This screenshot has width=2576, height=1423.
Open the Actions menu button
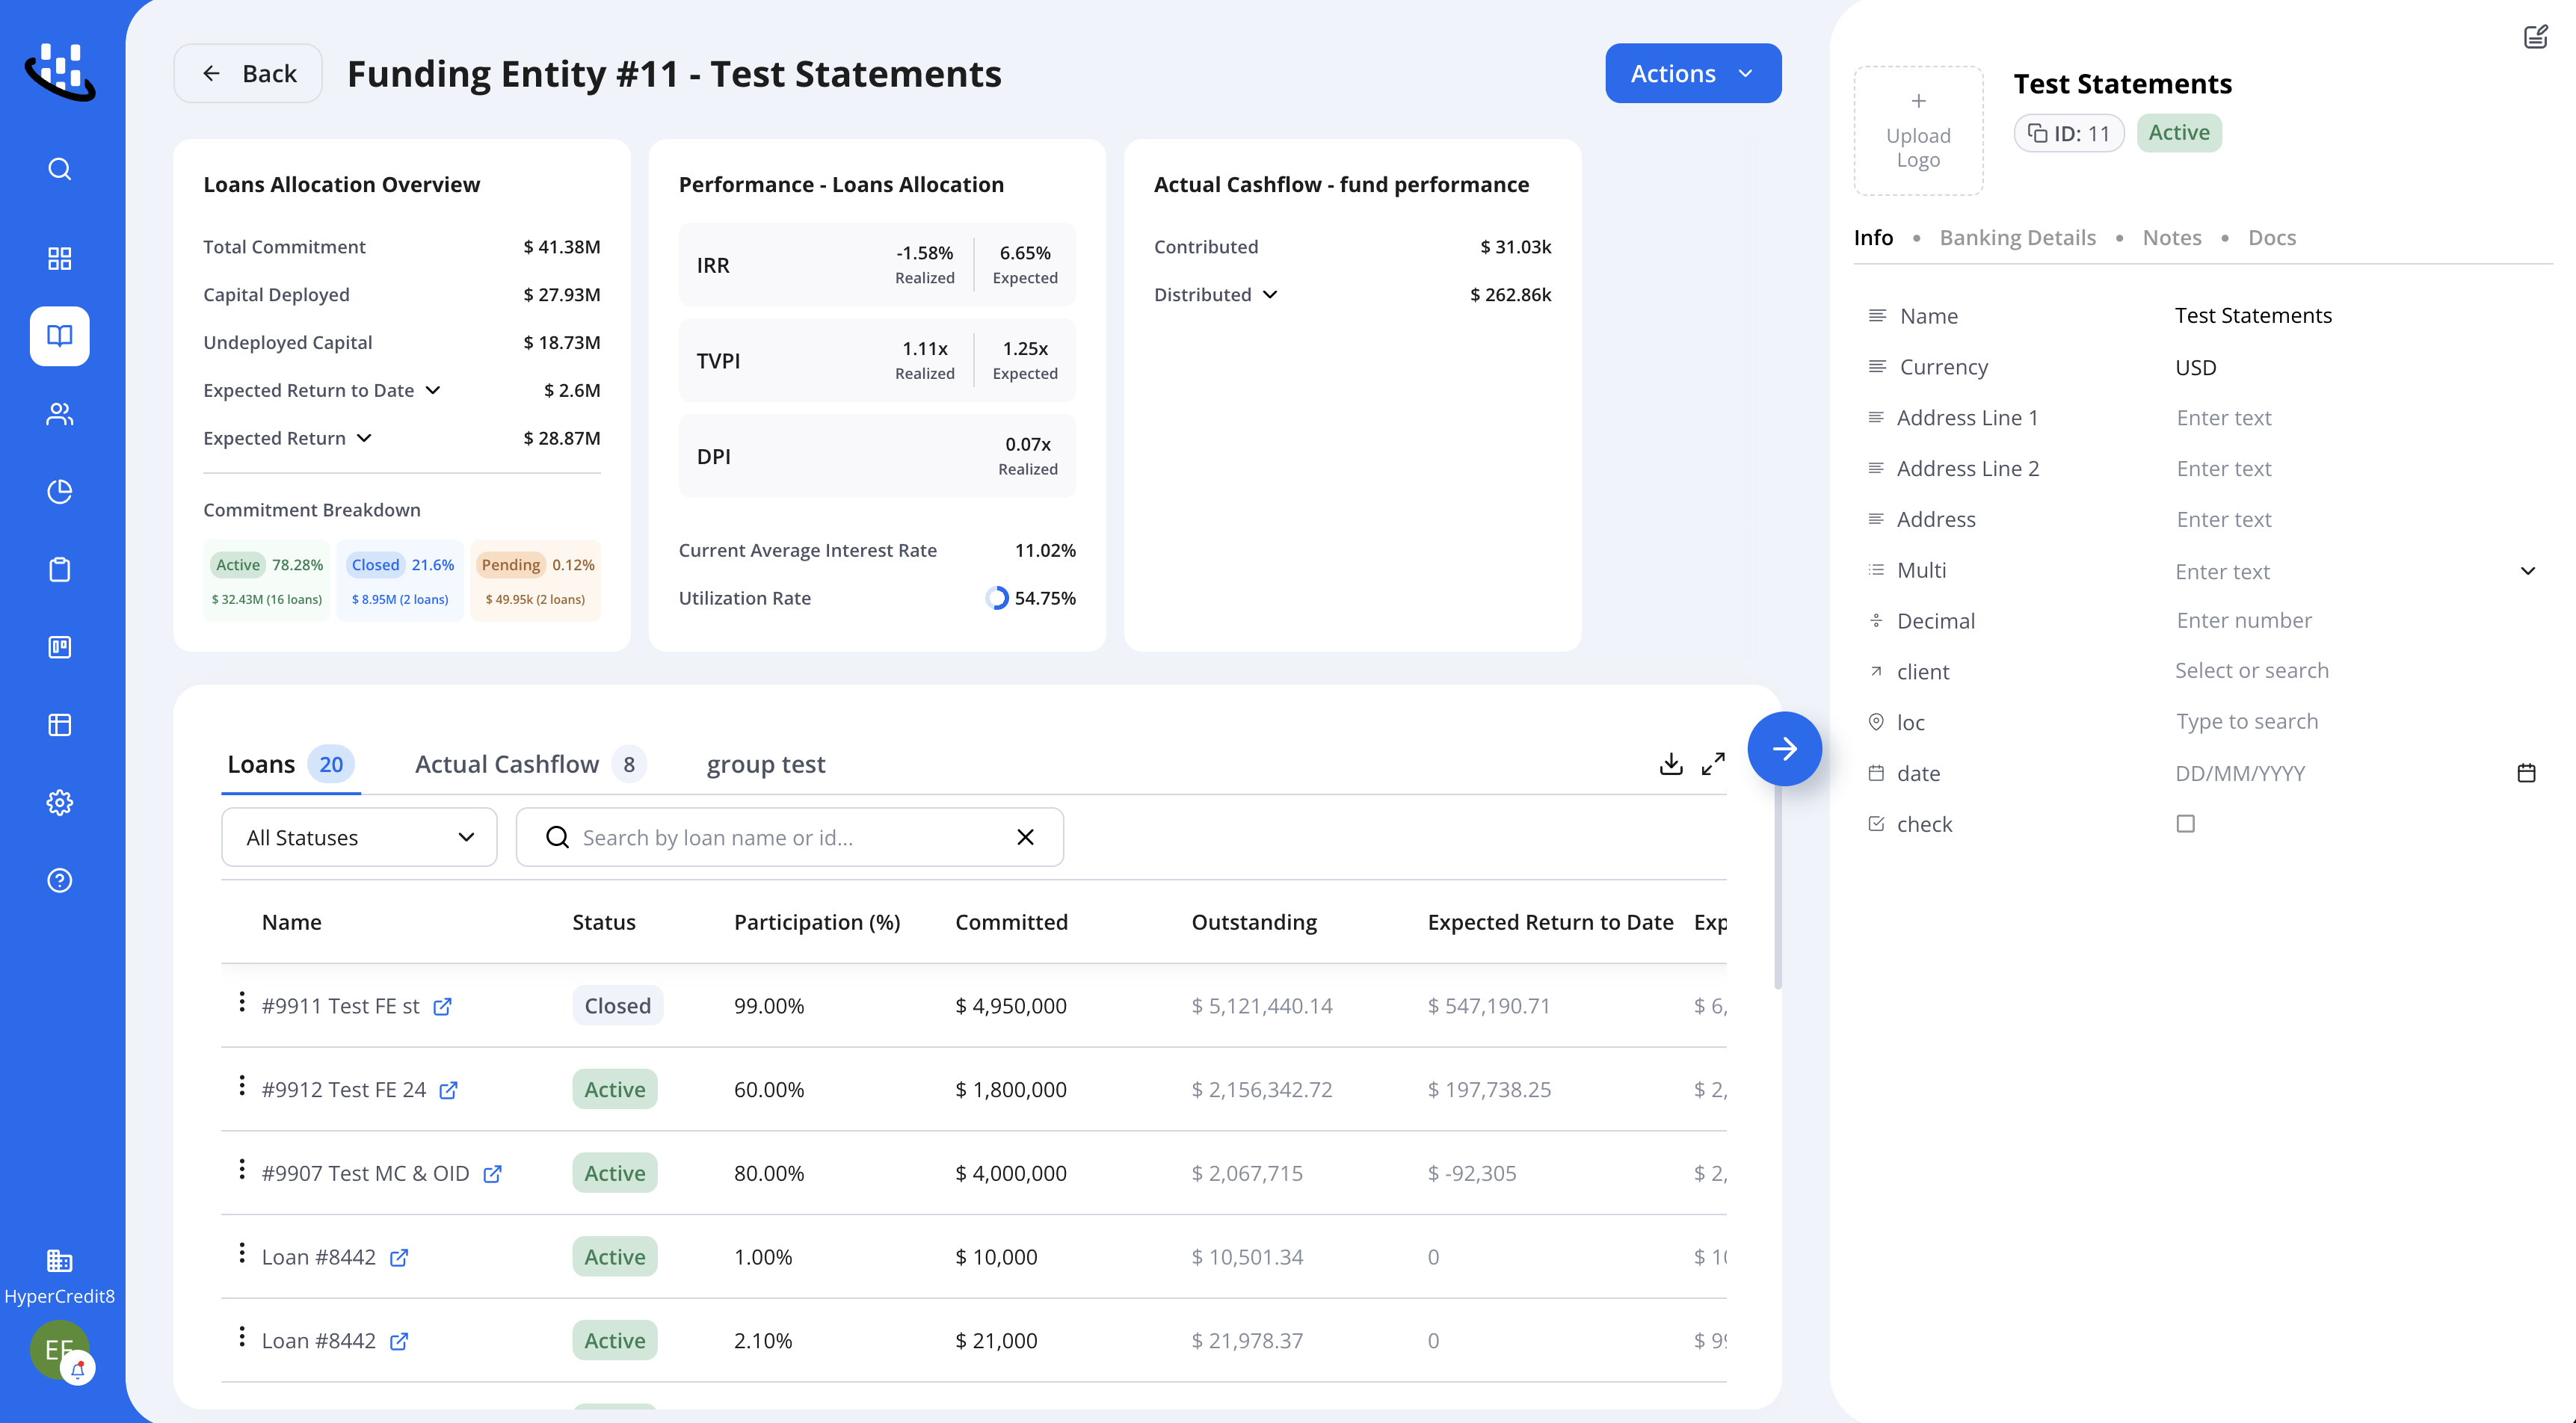coord(1692,73)
